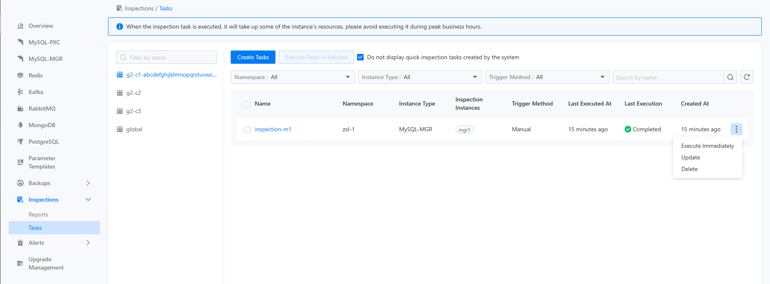Click the magnifier search icon button
The image size is (770, 284).
click(730, 77)
